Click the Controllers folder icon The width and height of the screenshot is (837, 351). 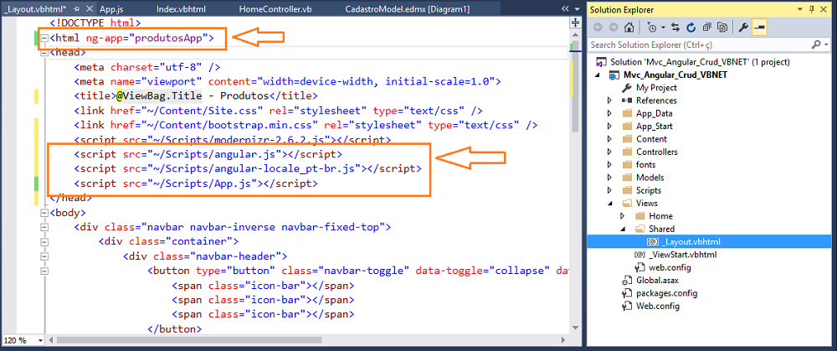(x=627, y=152)
